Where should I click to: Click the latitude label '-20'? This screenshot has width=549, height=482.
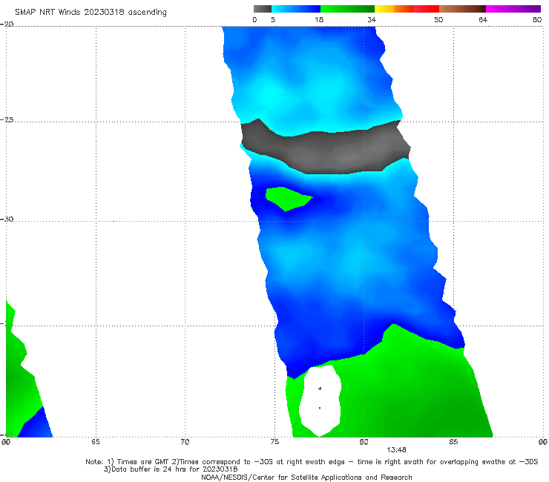coord(7,24)
